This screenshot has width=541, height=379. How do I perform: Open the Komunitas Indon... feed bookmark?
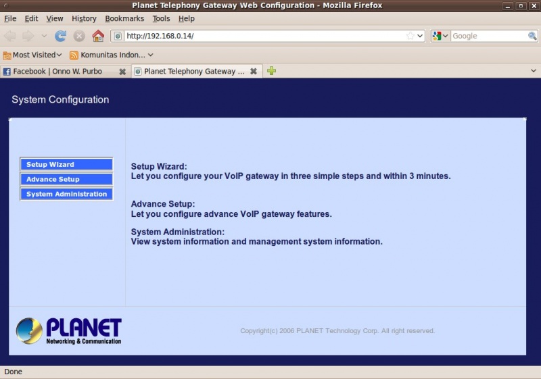tap(112, 55)
